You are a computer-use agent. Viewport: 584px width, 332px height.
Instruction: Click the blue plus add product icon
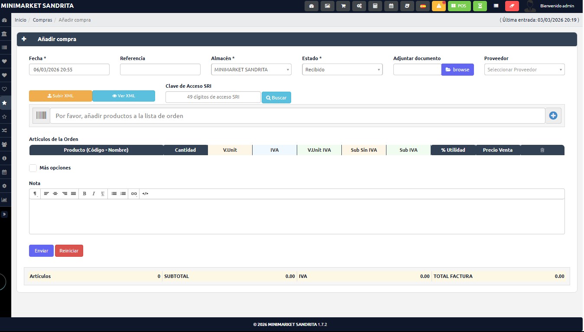[553, 116]
